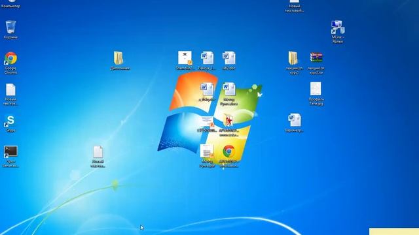
Task: Select the Профиль image file icon
Action: coord(316,89)
